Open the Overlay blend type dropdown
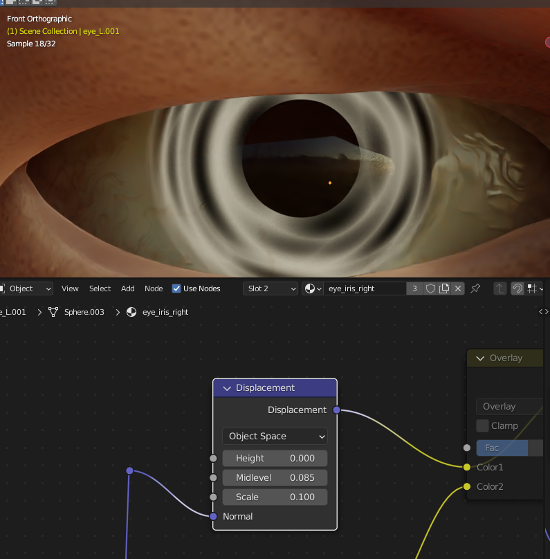The width and height of the screenshot is (550, 559). click(x=510, y=406)
